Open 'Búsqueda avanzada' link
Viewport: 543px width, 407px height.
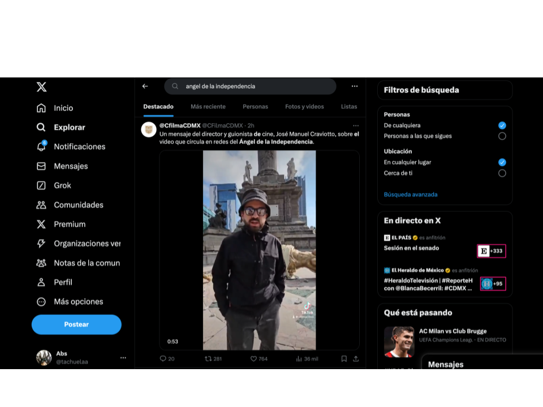tap(411, 194)
